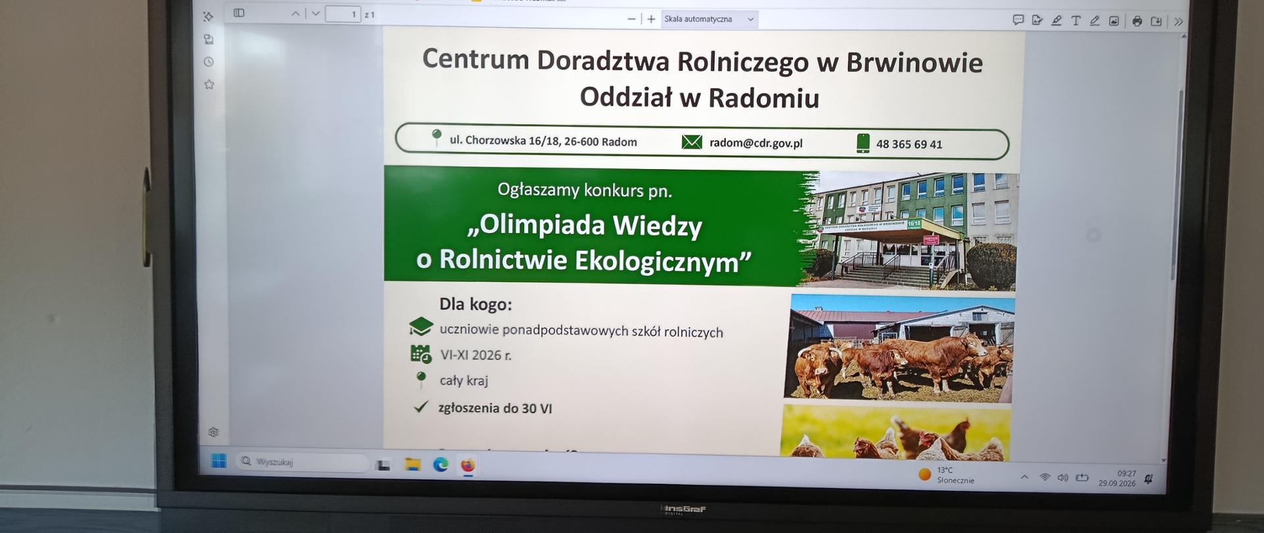Click the CDR building photo

908,231
